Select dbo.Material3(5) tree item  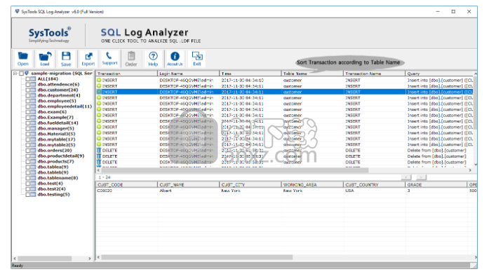click(56, 134)
